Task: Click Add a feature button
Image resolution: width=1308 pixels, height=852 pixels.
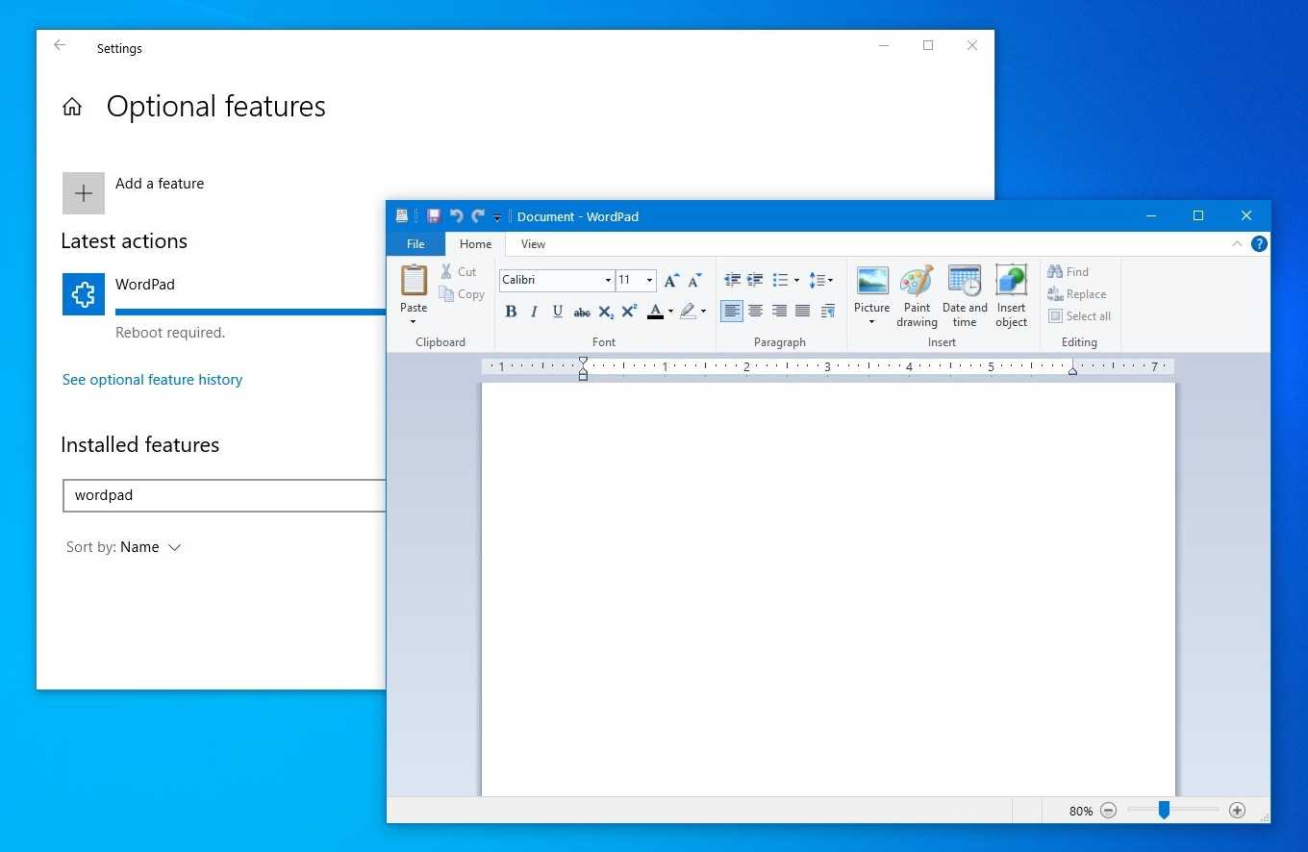Action: (x=84, y=193)
